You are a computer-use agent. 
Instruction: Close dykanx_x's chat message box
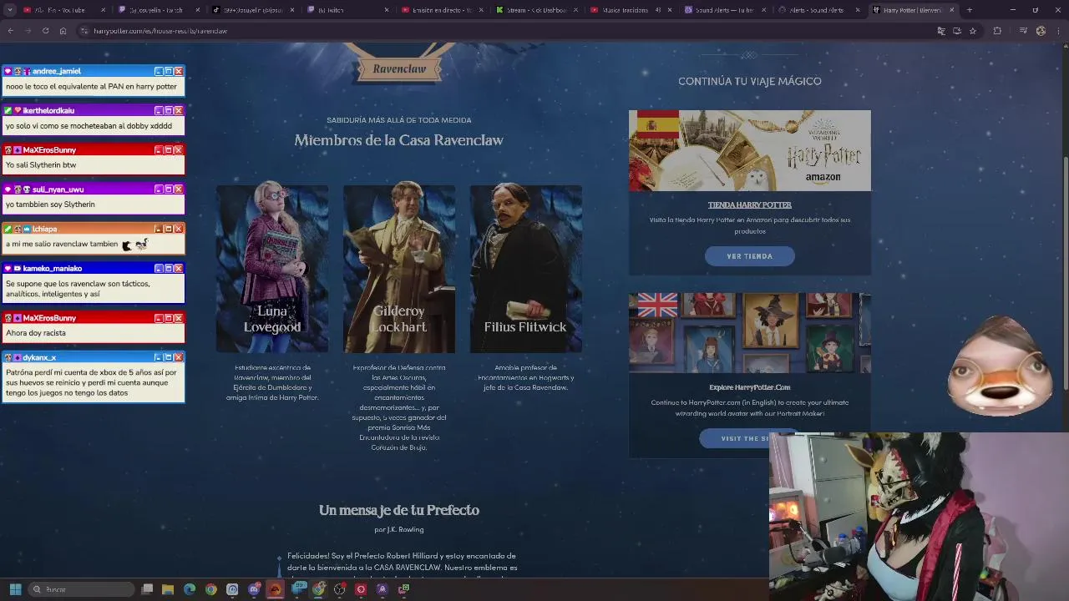tap(178, 357)
